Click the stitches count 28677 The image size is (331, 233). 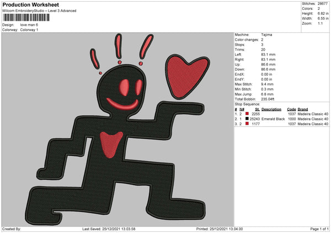(x=323, y=4)
